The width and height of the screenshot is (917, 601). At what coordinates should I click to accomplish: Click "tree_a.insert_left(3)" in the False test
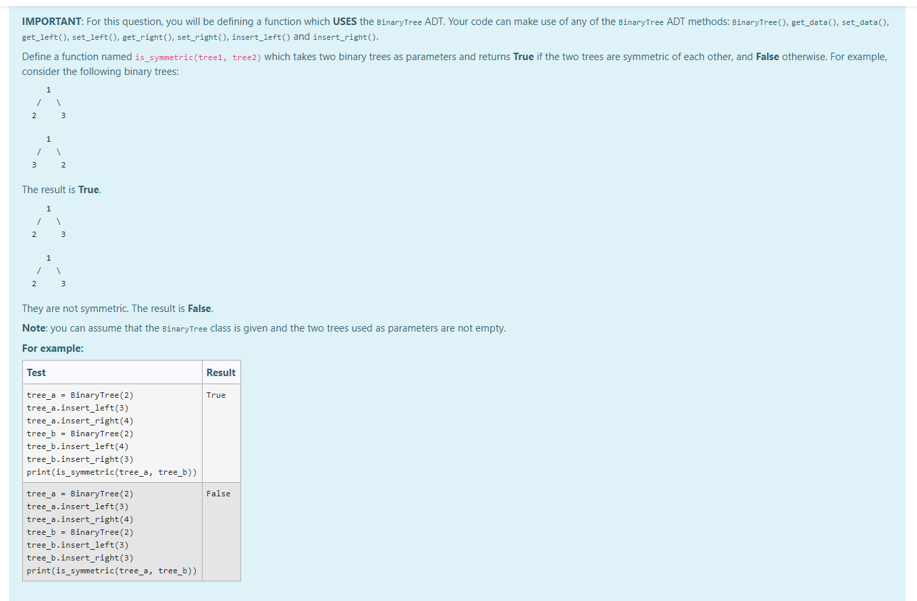coord(78,506)
